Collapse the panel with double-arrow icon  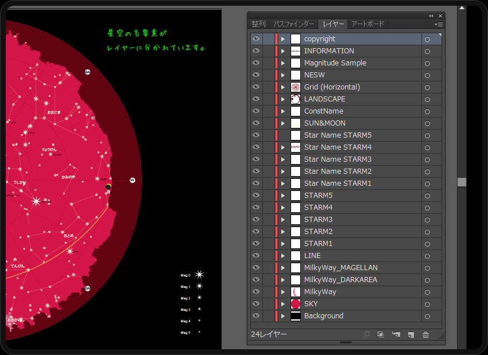(431, 15)
